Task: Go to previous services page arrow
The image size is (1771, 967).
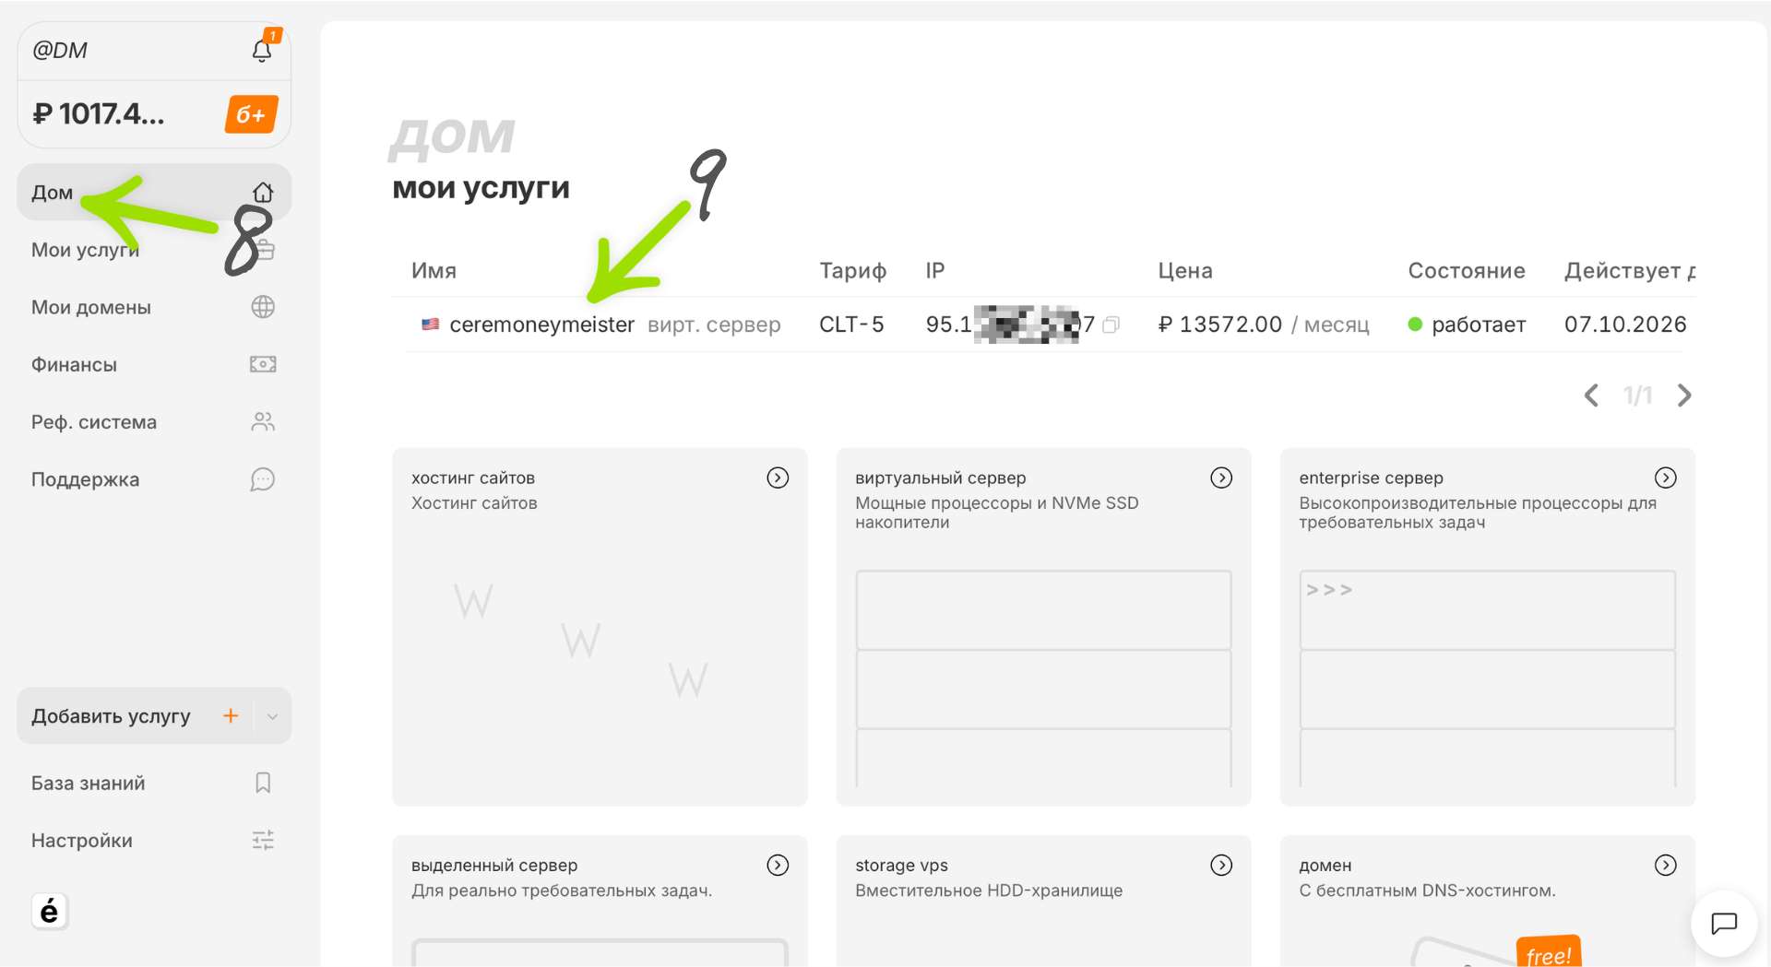Action: tap(1591, 395)
